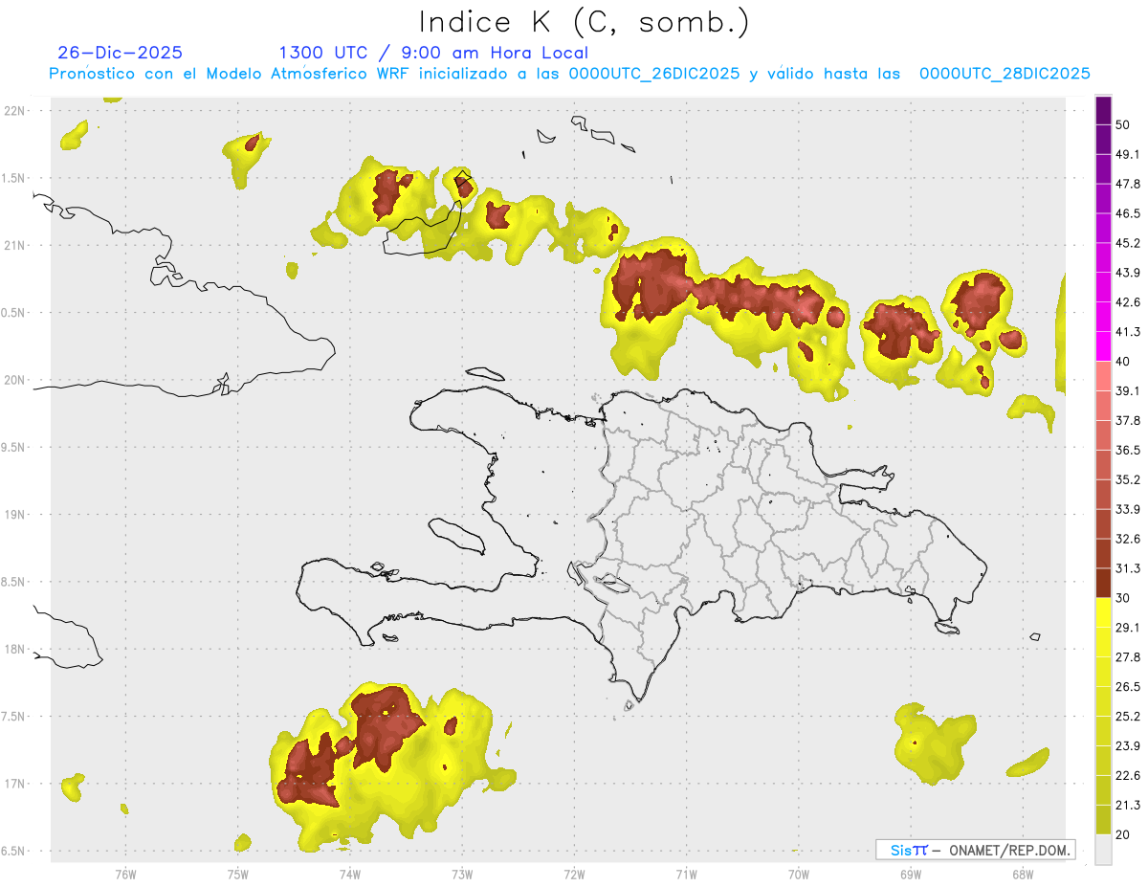The image size is (1148, 887).
Task: Pick the magenta swatch between 40 and 41.3
Action: (1103, 346)
